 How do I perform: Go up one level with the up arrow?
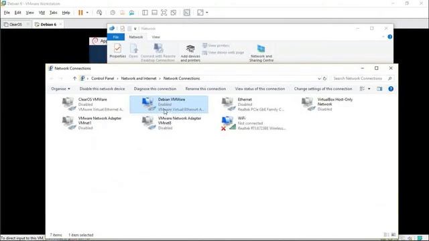click(x=74, y=78)
